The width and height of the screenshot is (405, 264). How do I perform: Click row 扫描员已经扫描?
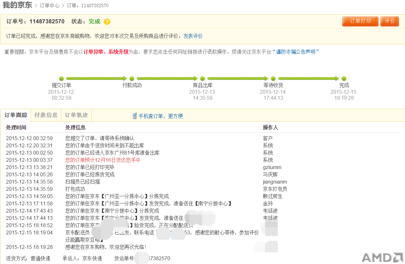click(x=83, y=182)
